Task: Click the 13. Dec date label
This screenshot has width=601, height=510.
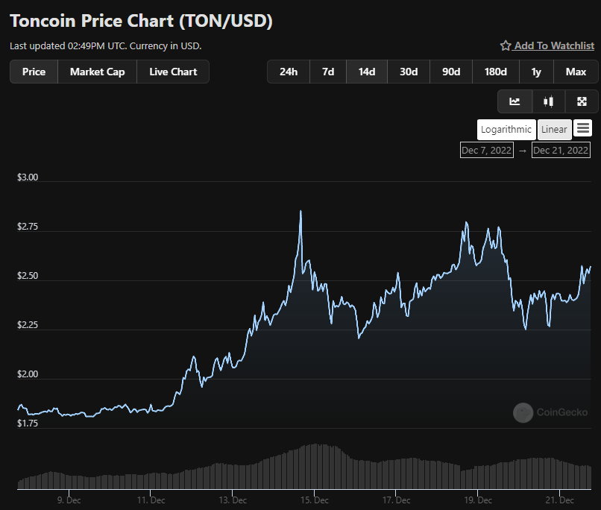Action: 233,500
